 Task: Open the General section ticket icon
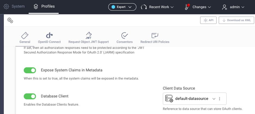pyautogui.click(x=25, y=36)
